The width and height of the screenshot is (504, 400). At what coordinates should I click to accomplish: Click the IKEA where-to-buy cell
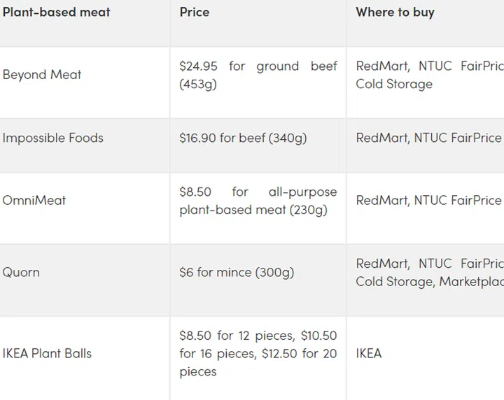pos(369,353)
